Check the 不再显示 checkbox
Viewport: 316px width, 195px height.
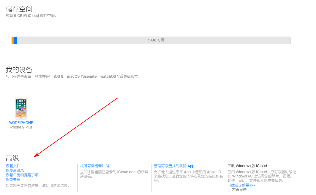click(x=230, y=189)
